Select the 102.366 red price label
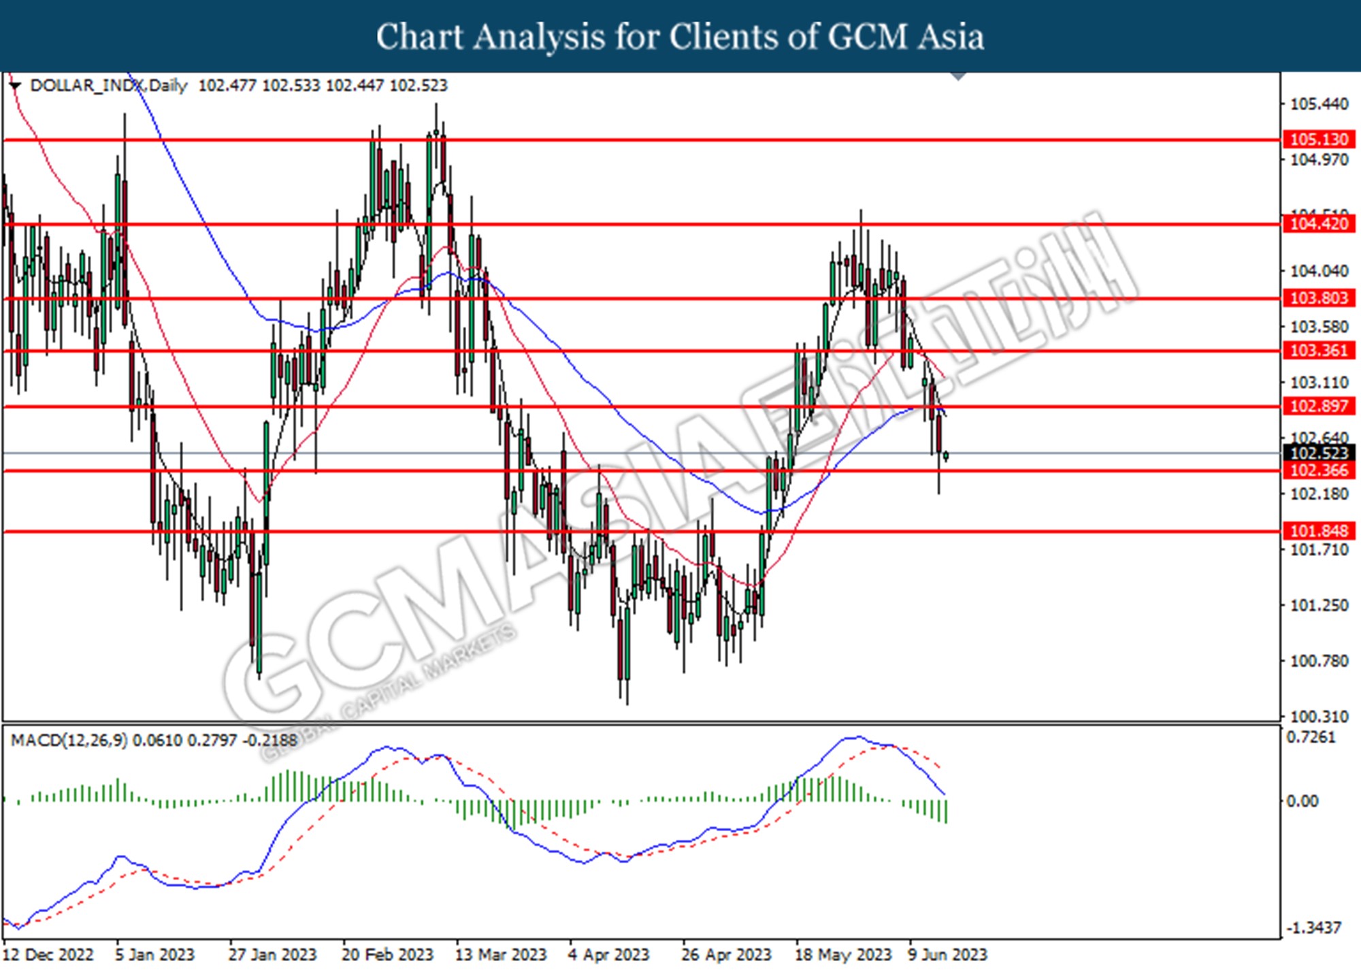This screenshot has width=1361, height=972. click(1319, 470)
